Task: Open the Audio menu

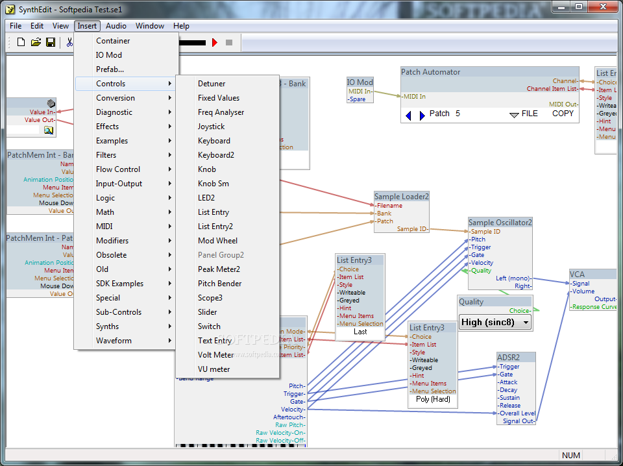Action: (x=116, y=26)
